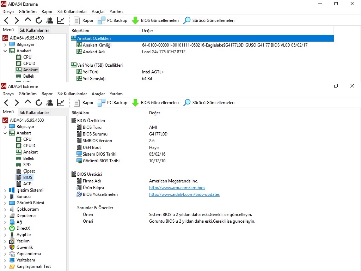Open the aida64.com/bios-updates link
This screenshot has width=361, height=271.
click(184, 194)
